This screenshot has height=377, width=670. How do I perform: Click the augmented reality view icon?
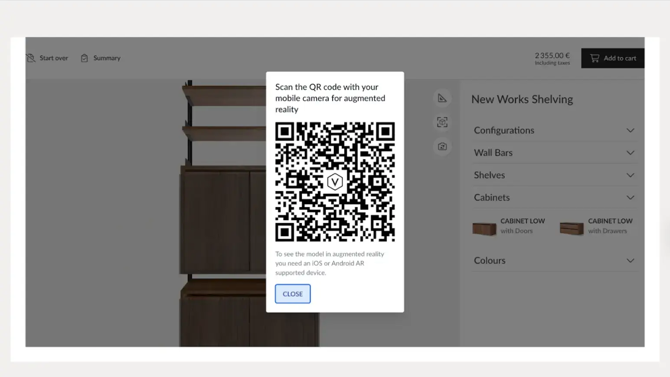(442, 122)
